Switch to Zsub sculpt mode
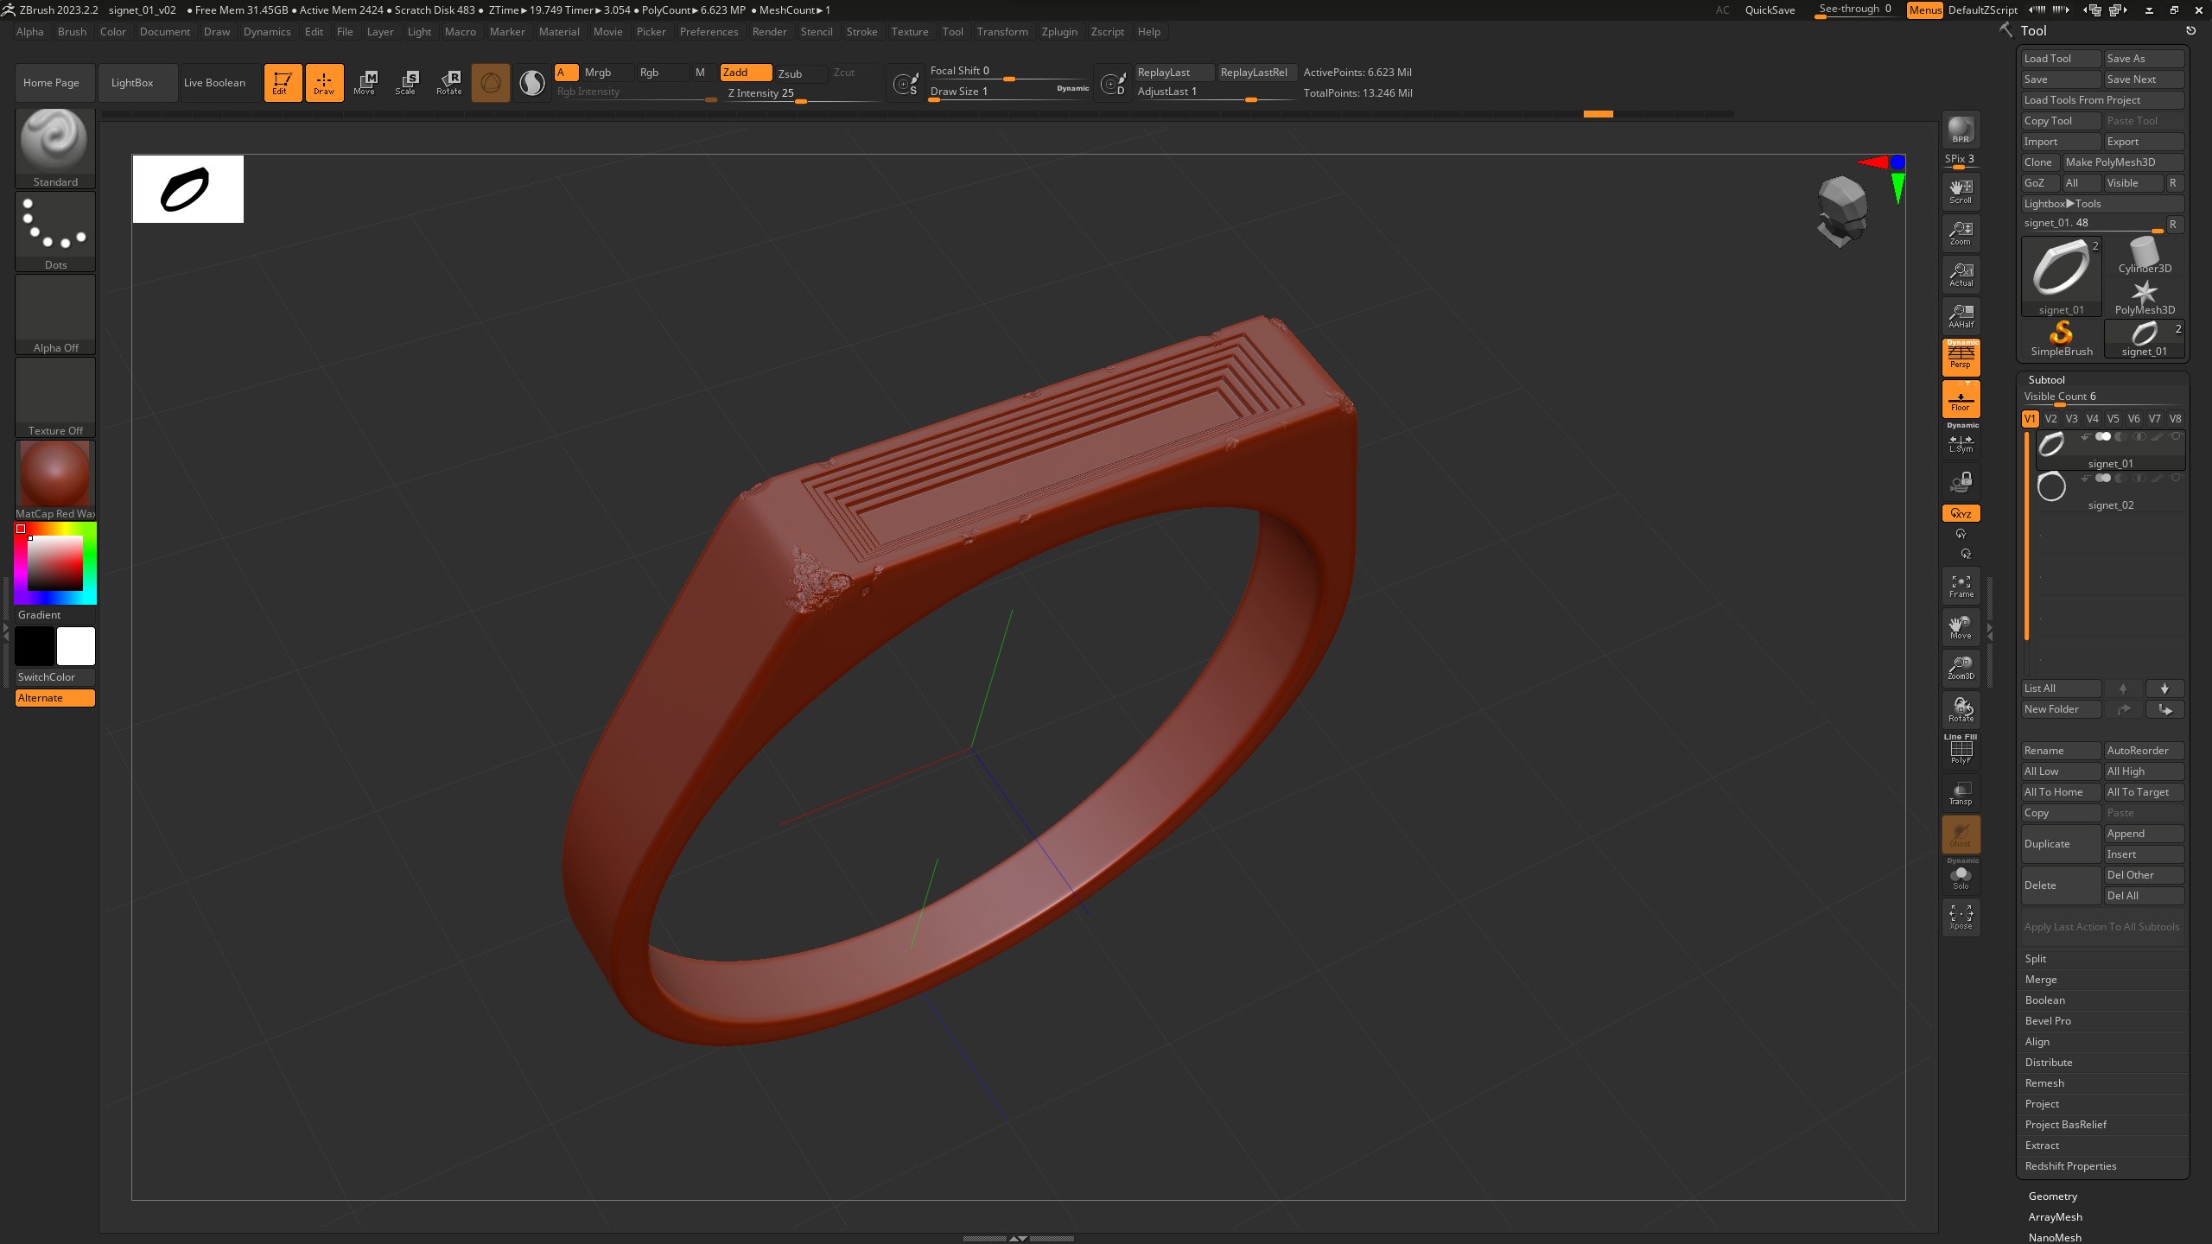This screenshot has height=1244, width=2212. pos(790,73)
